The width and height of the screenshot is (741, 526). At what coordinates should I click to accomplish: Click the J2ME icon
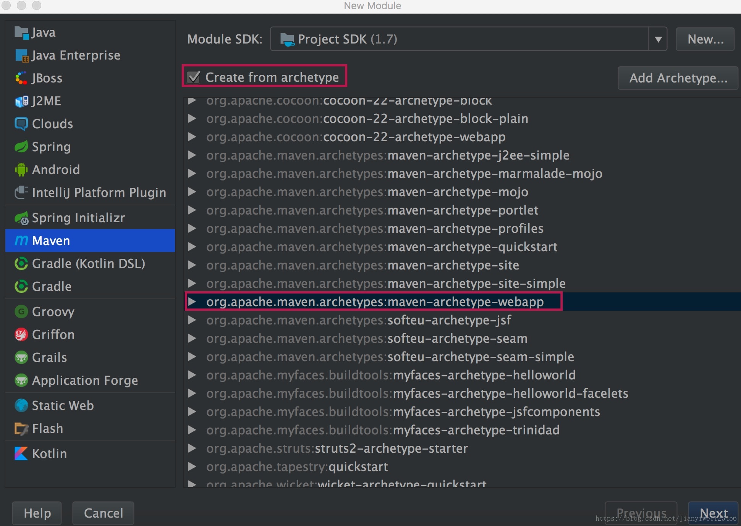click(x=21, y=101)
